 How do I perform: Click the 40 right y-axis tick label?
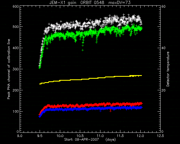(163, 48)
